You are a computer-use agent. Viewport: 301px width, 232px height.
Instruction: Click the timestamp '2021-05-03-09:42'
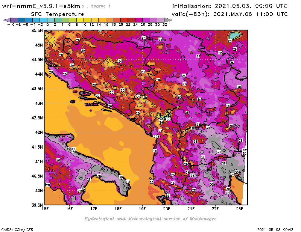point(275,230)
